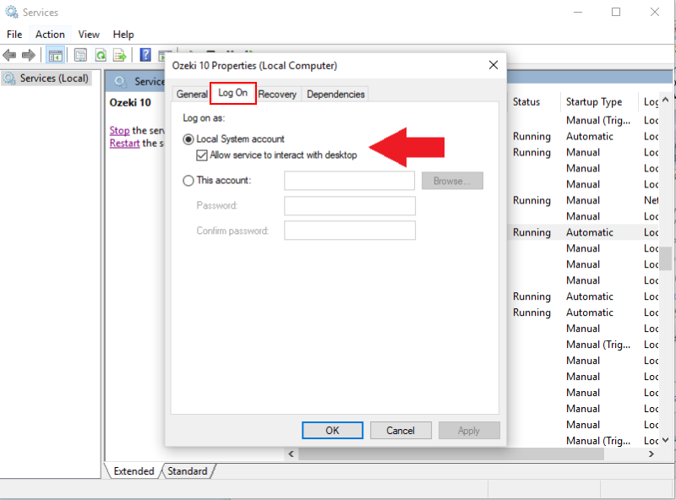
Task: Click the gear icon in Services pane header
Action: point(120,81)
